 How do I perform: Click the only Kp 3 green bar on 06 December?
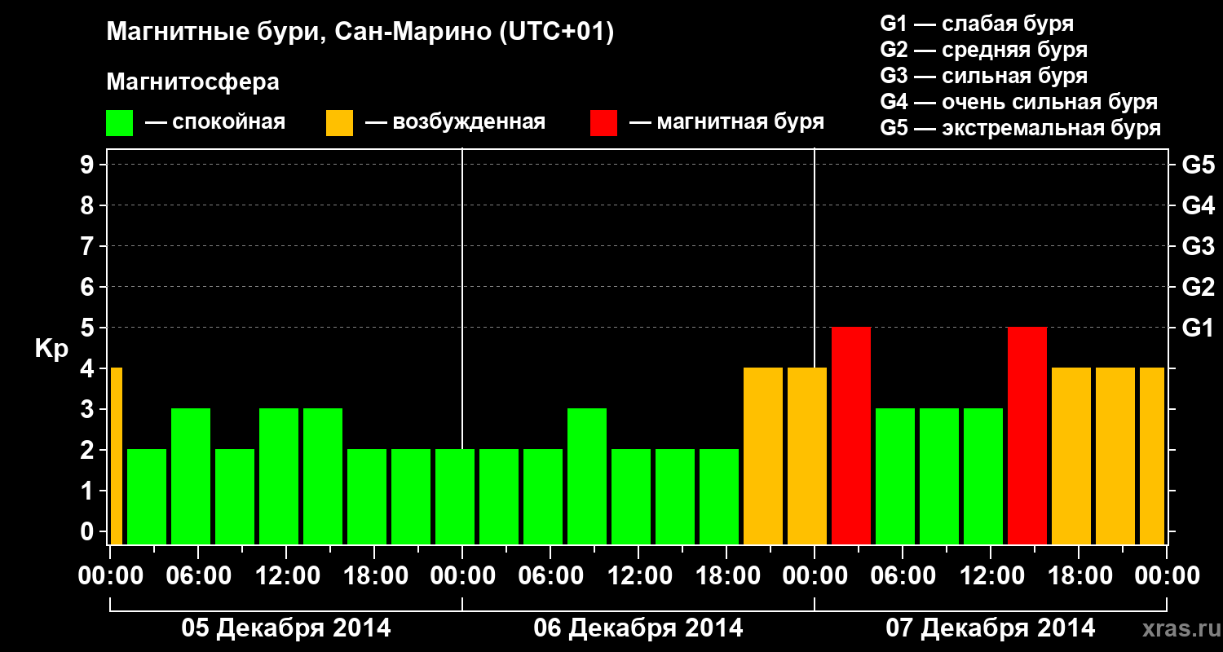(587, 477)
